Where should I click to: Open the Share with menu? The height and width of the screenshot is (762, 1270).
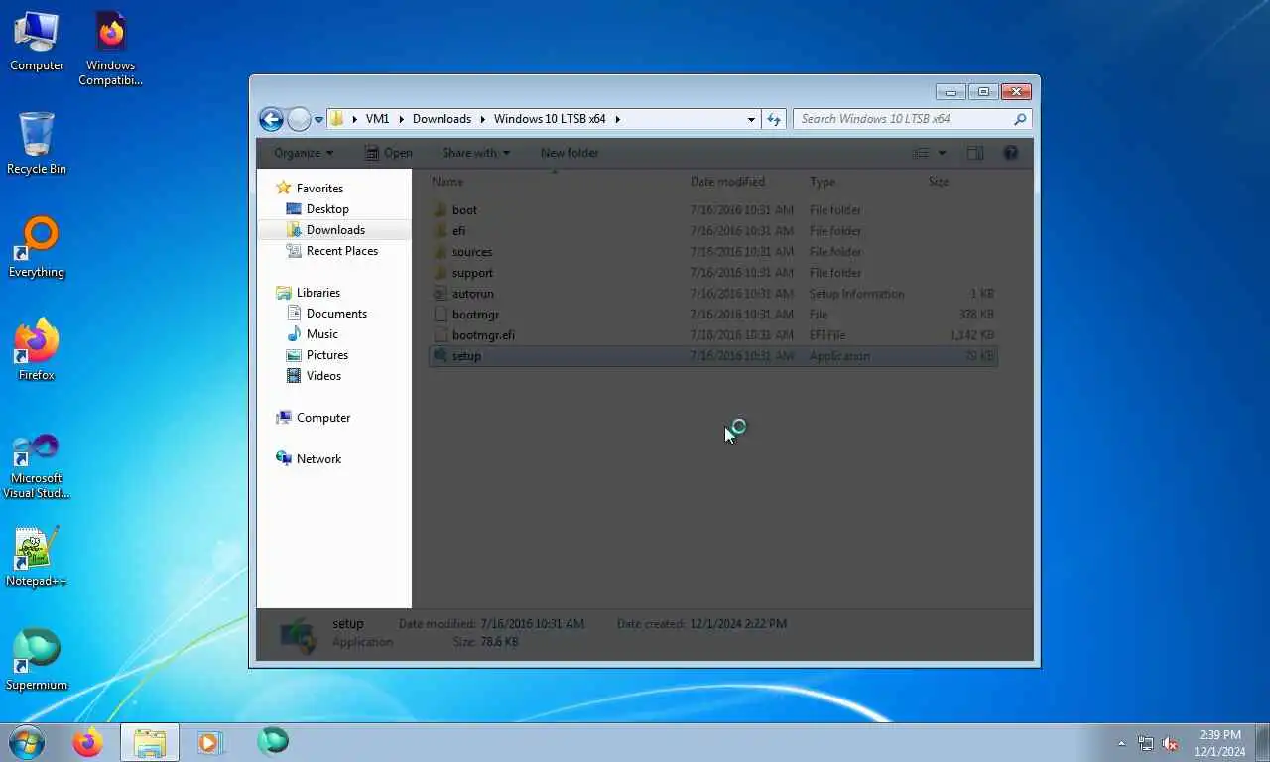tap(475, 153)
